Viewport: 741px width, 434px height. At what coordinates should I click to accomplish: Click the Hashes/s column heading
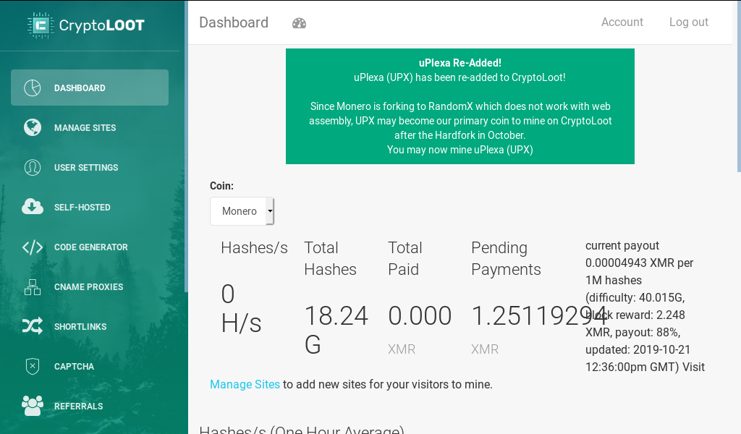pos(254,248)
